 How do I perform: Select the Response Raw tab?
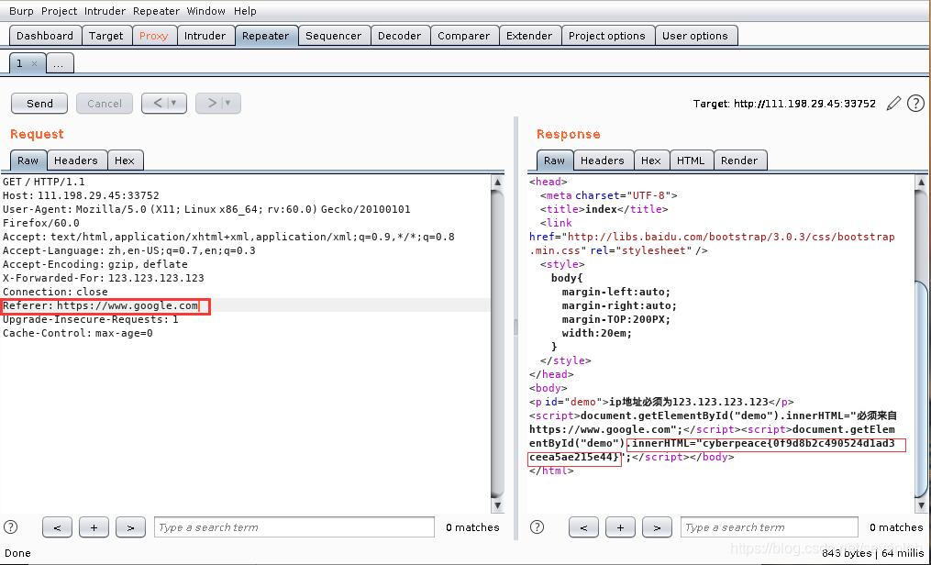554,161
